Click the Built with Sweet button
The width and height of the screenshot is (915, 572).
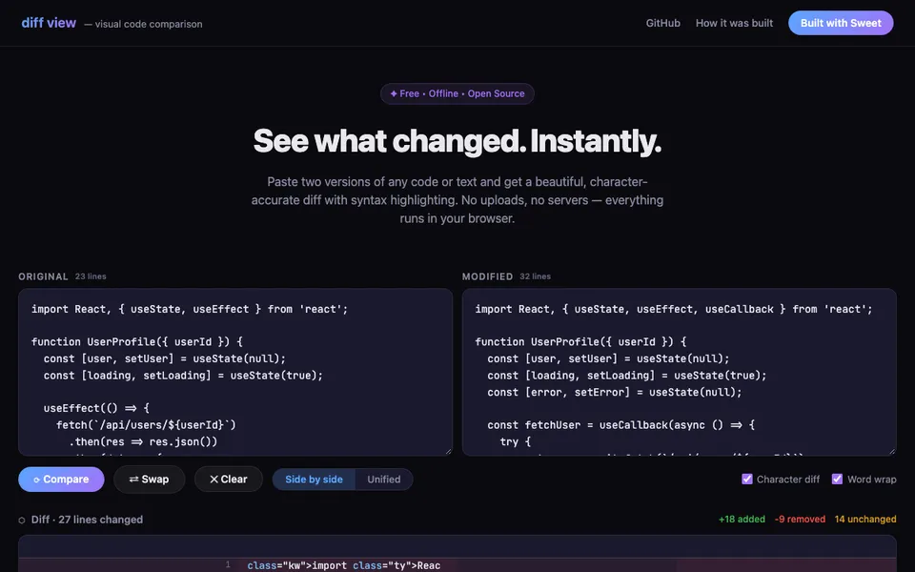(841, 23)
